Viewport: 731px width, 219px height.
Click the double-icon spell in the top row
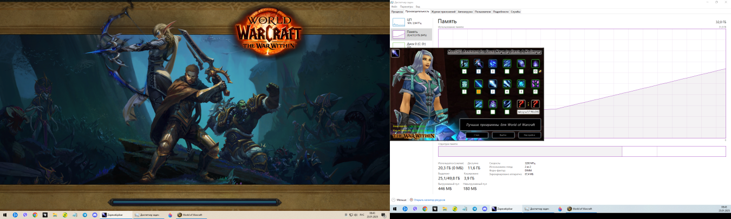(x=478, y=63)
